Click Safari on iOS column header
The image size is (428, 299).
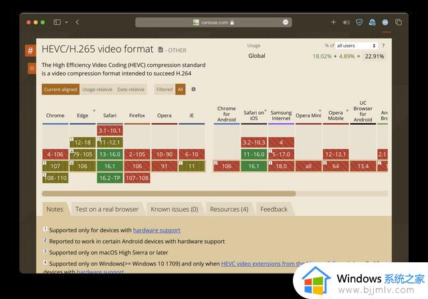pos(254,115)
